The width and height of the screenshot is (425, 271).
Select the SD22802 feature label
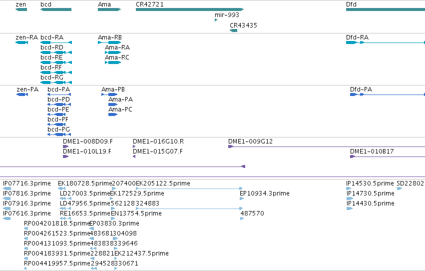411,183
